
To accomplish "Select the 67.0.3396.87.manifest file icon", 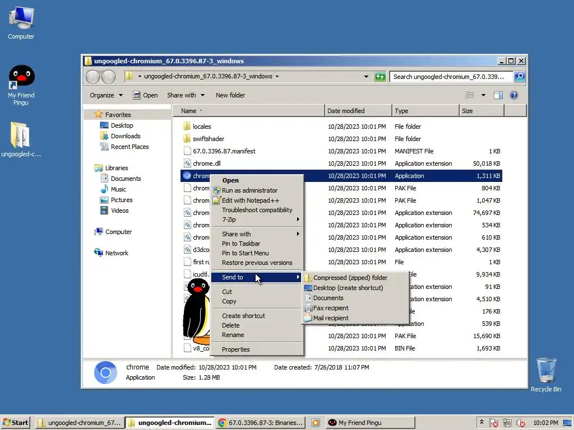I will click(187, 151).
